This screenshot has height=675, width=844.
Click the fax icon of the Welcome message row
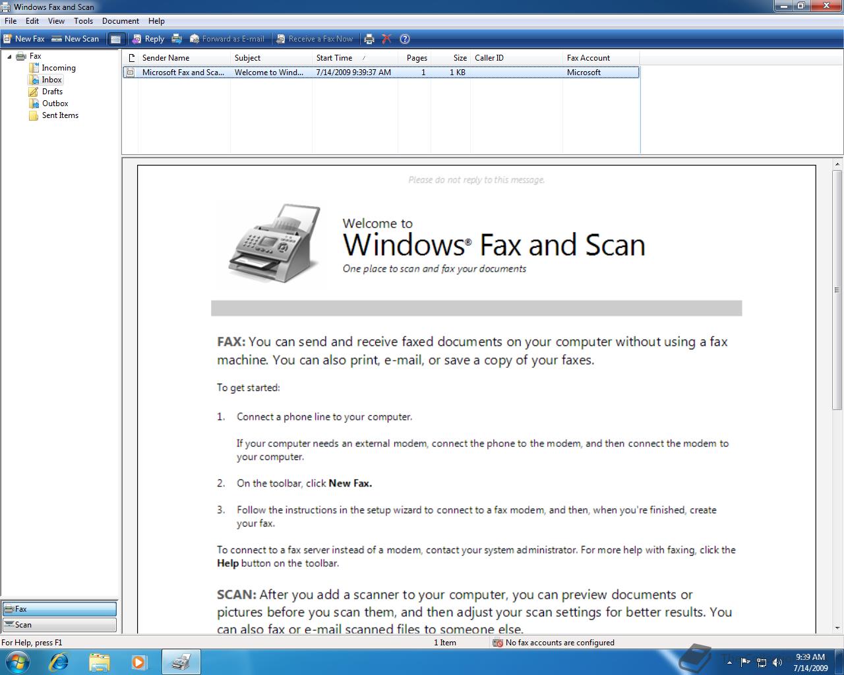pyautogui.click(x=131, y=73)
